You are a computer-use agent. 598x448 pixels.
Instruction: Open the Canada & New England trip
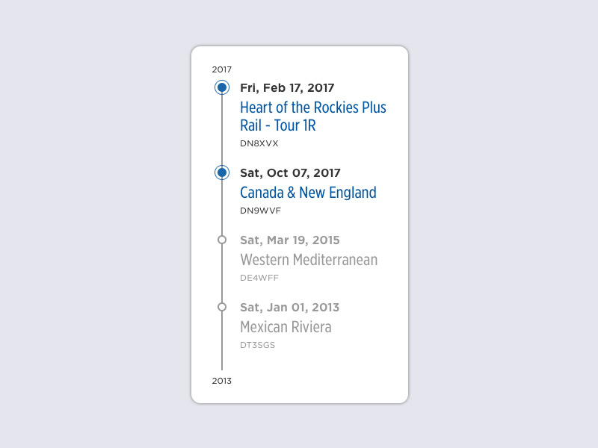pos(308,193)
